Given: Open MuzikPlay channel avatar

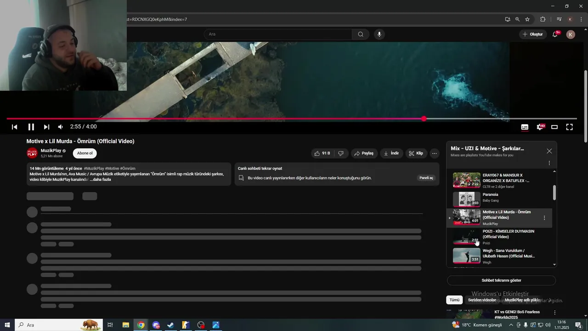Looking at the screenshot, I should (x=32, y=153).
